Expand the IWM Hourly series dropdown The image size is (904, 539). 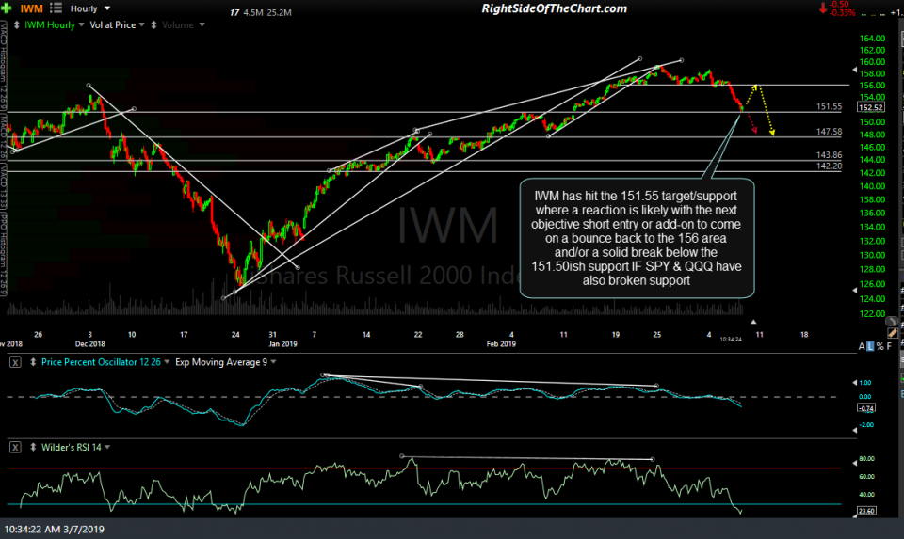tap(81, 24)
